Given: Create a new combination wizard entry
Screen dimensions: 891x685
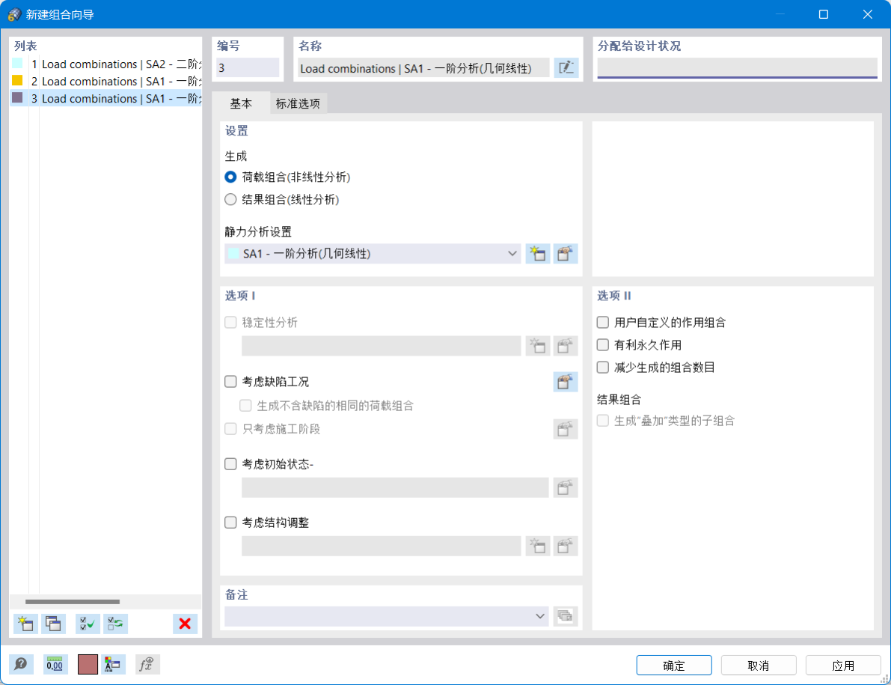Looking at the screenshot, I should click(x=25, y=624).
